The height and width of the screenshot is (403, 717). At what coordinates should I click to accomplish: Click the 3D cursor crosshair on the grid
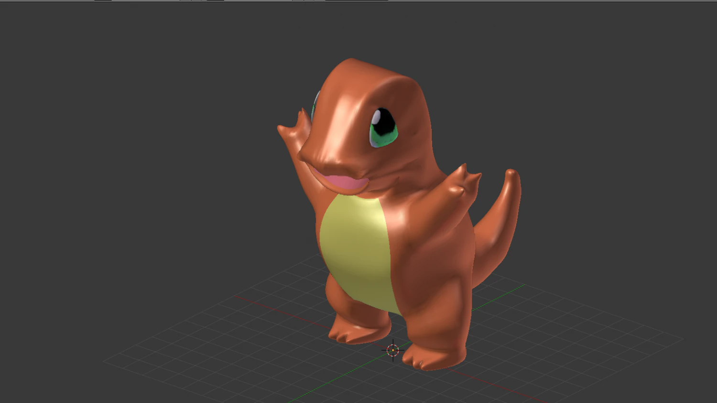[x=393, y=350]
